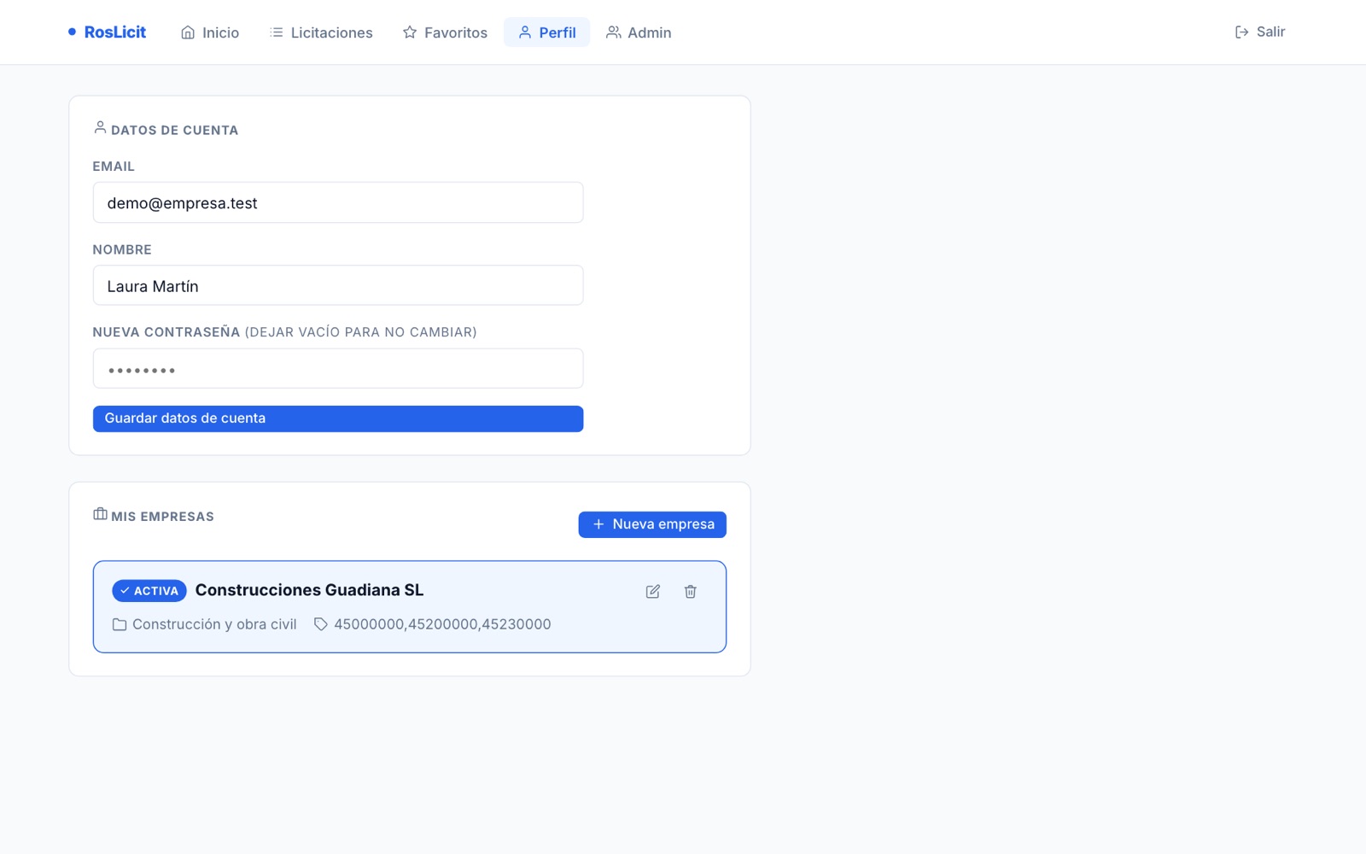The height and width of the screenshot is (854, 1366).
Task: Open the Admin section
Action: click(639, 32)
